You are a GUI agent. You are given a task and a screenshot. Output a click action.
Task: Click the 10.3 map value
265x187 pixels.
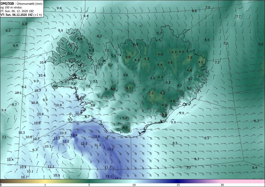click(x=21, y=132)
